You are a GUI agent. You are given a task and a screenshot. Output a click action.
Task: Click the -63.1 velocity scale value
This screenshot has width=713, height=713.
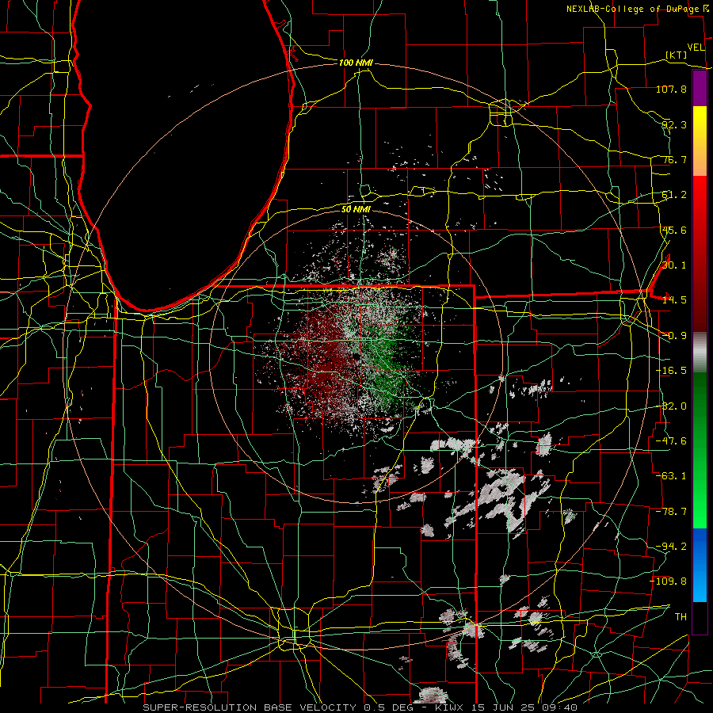[671, 476]
